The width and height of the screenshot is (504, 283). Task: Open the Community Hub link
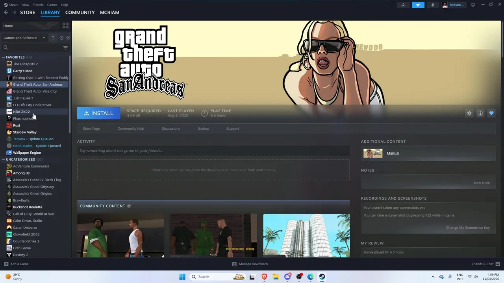pos(131,129)
